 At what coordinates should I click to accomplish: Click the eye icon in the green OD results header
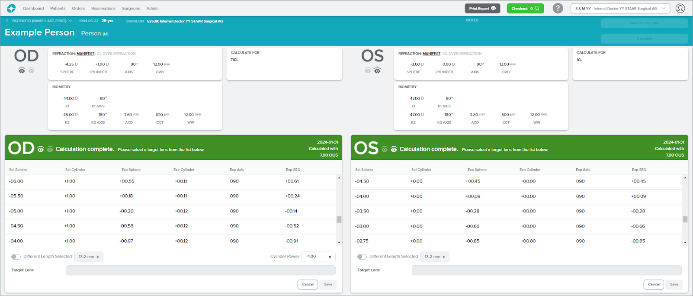tap(41, 149)
